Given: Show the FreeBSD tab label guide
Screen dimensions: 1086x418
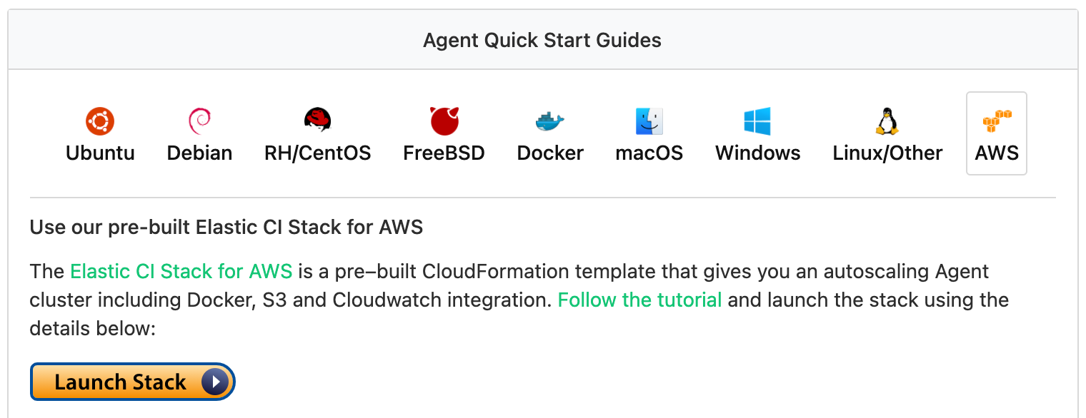Looking at the screenshot, I should pyautogui.click(x=444, y=153).
